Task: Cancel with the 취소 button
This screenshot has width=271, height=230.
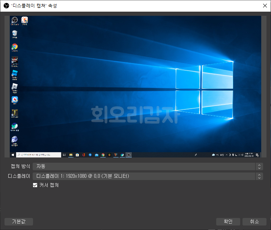Action: point(254,222)
